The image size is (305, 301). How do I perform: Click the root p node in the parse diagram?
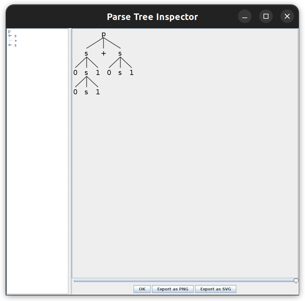[104, 34]
